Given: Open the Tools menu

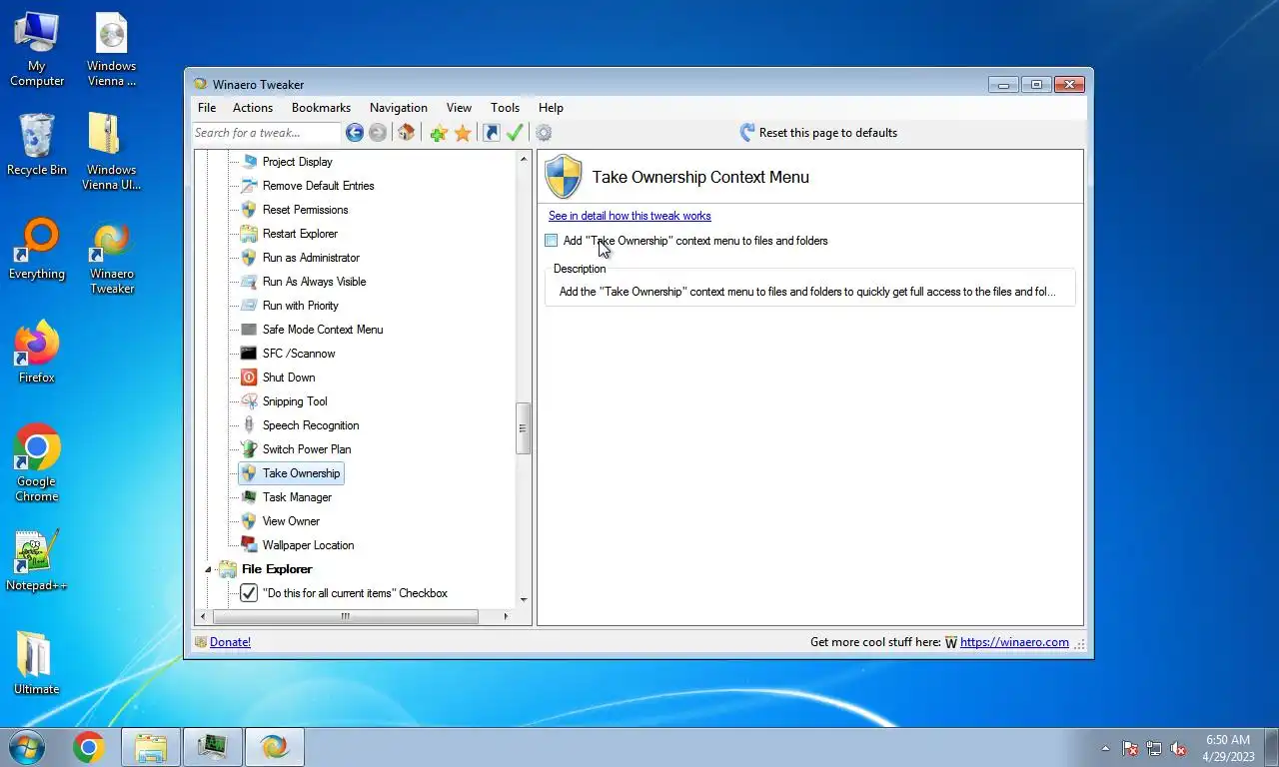Looking at the screenshot, I should (x=505, y=108).
